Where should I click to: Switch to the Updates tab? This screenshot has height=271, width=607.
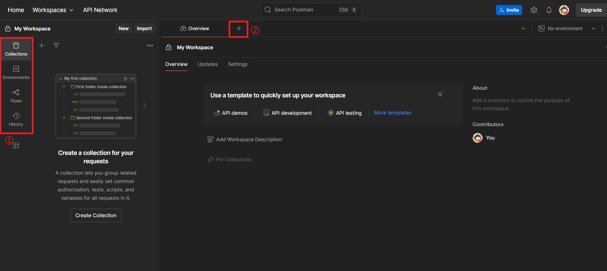coord(208,64)
